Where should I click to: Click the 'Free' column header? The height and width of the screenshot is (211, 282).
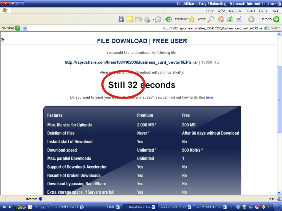tap(186, 115)
